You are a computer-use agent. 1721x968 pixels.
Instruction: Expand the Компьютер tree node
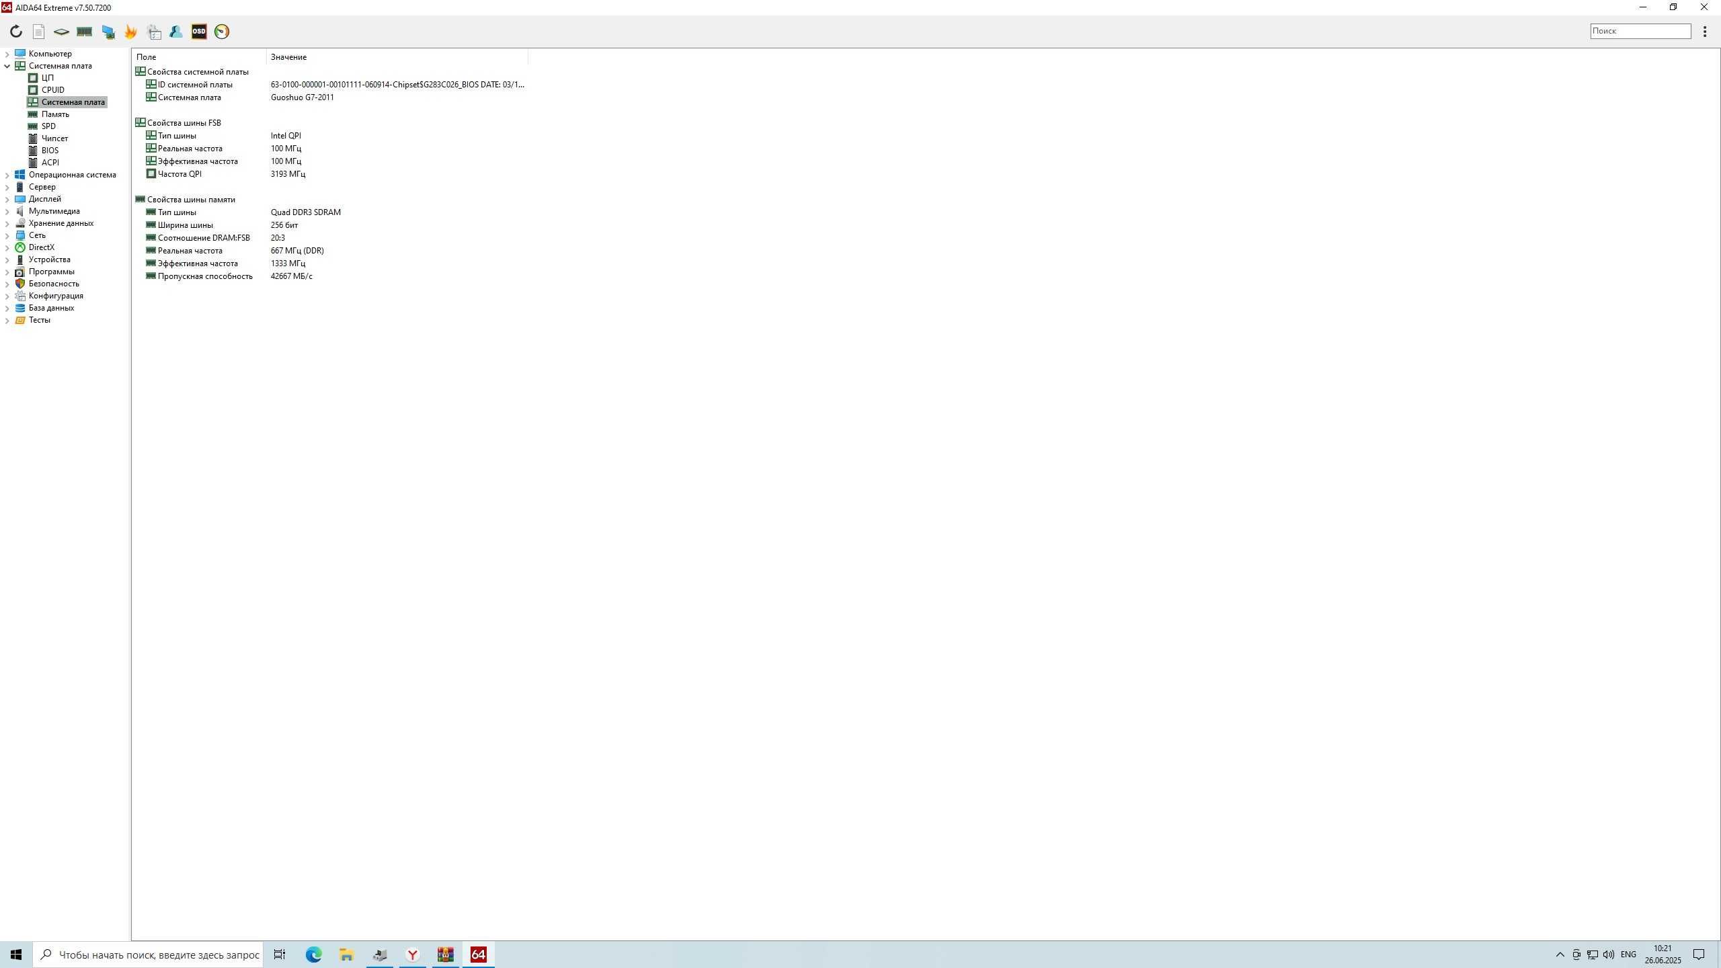[7, 54]
